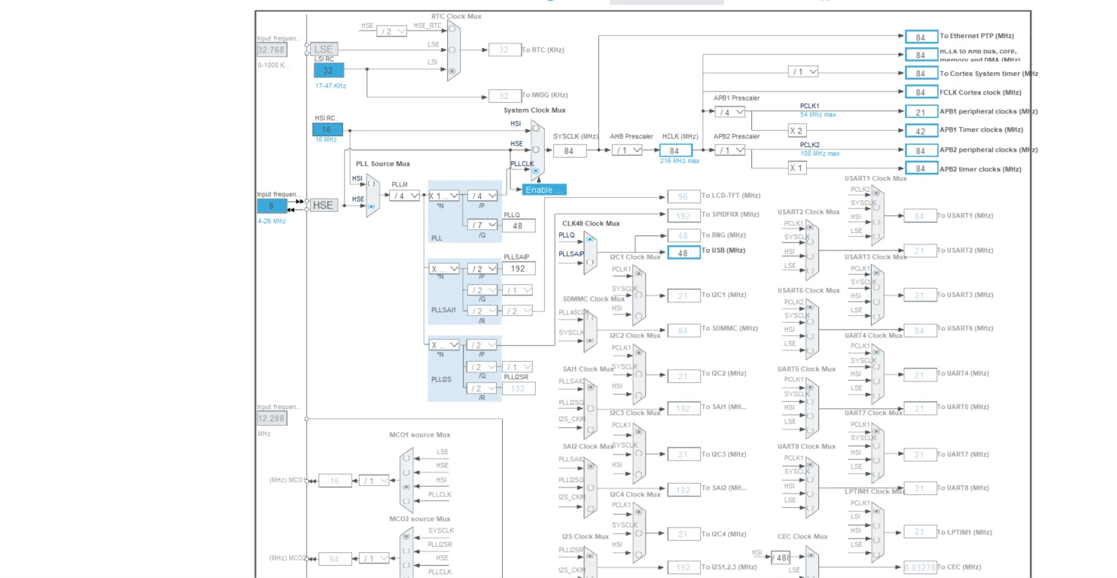Click the To IWDG (KHz) value box
The height and width of the screenshot is (578, 1117).
point(504,96)
